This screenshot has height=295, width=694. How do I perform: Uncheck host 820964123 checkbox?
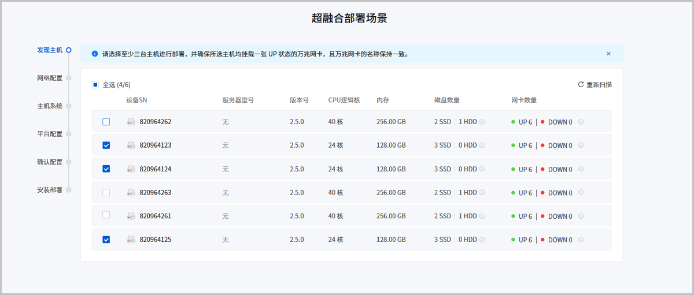(106, 145)
